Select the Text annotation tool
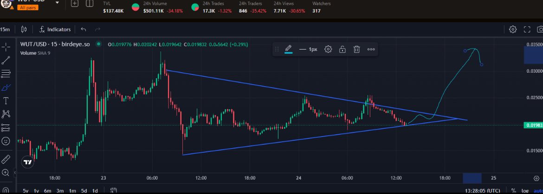Viewport: 543px width, 194px height. pos(6,101)
